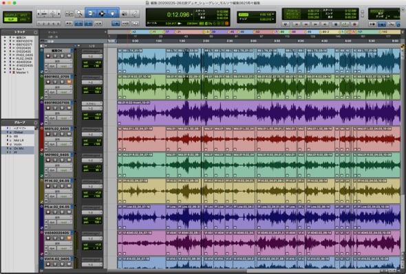Open the Track list popup menu

[x=36, y=32]
